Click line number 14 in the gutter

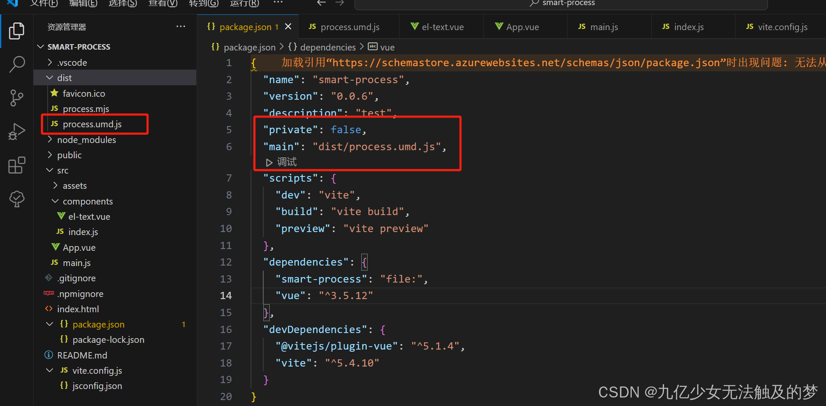pos(226,296)
